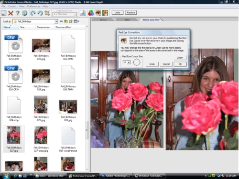Click Undo in Red Eye dialog
The height and width of the screenshot is (179, 239).
[152, 64]
